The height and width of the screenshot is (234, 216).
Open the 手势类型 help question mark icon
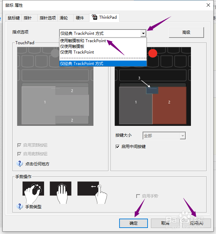(x=20, y=207)
